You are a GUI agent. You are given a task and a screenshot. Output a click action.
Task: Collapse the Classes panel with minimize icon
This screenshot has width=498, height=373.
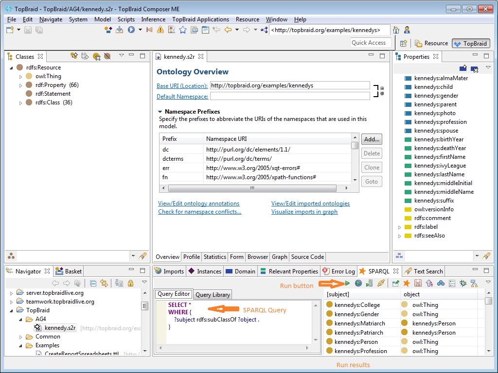point(130,56)
